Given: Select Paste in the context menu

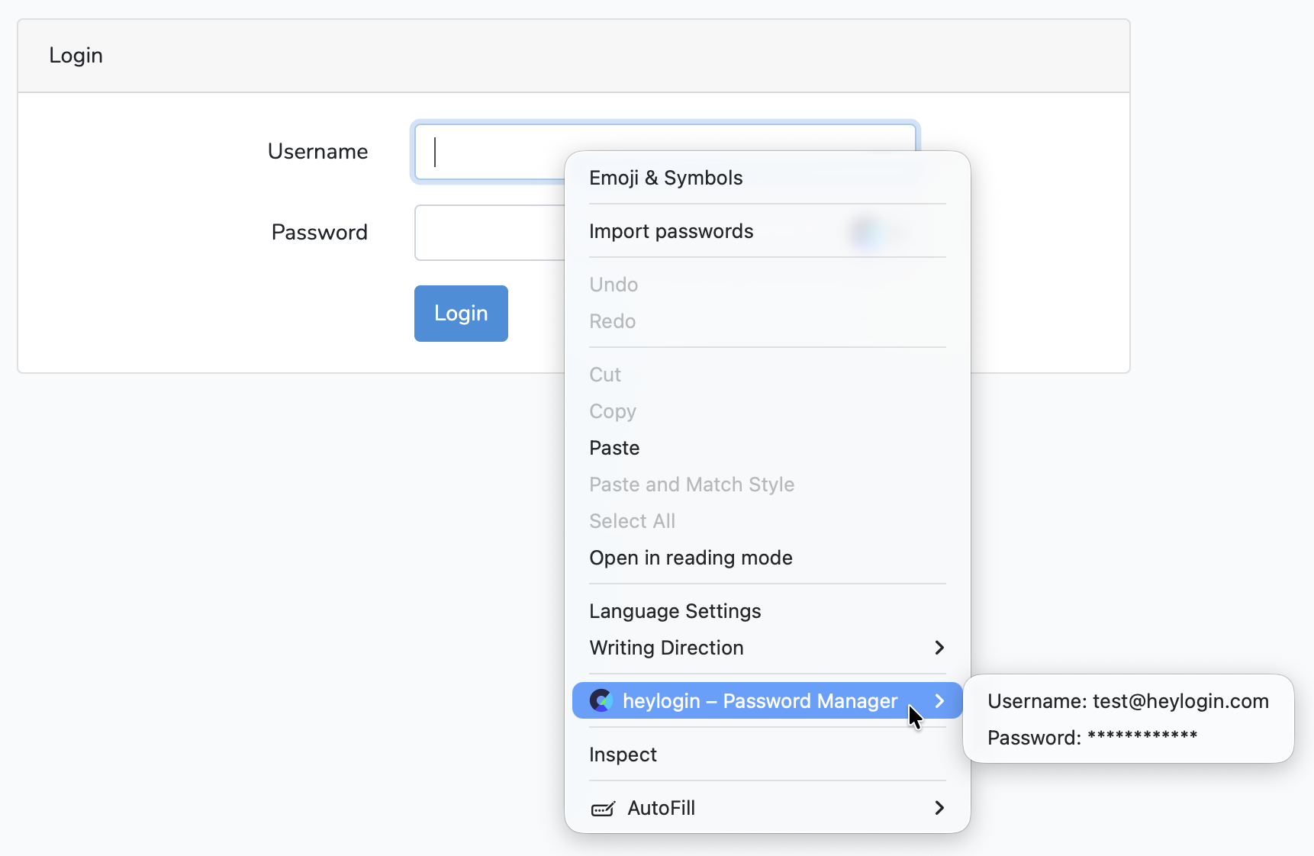Looking at the screenshot, I should (614, 448).
